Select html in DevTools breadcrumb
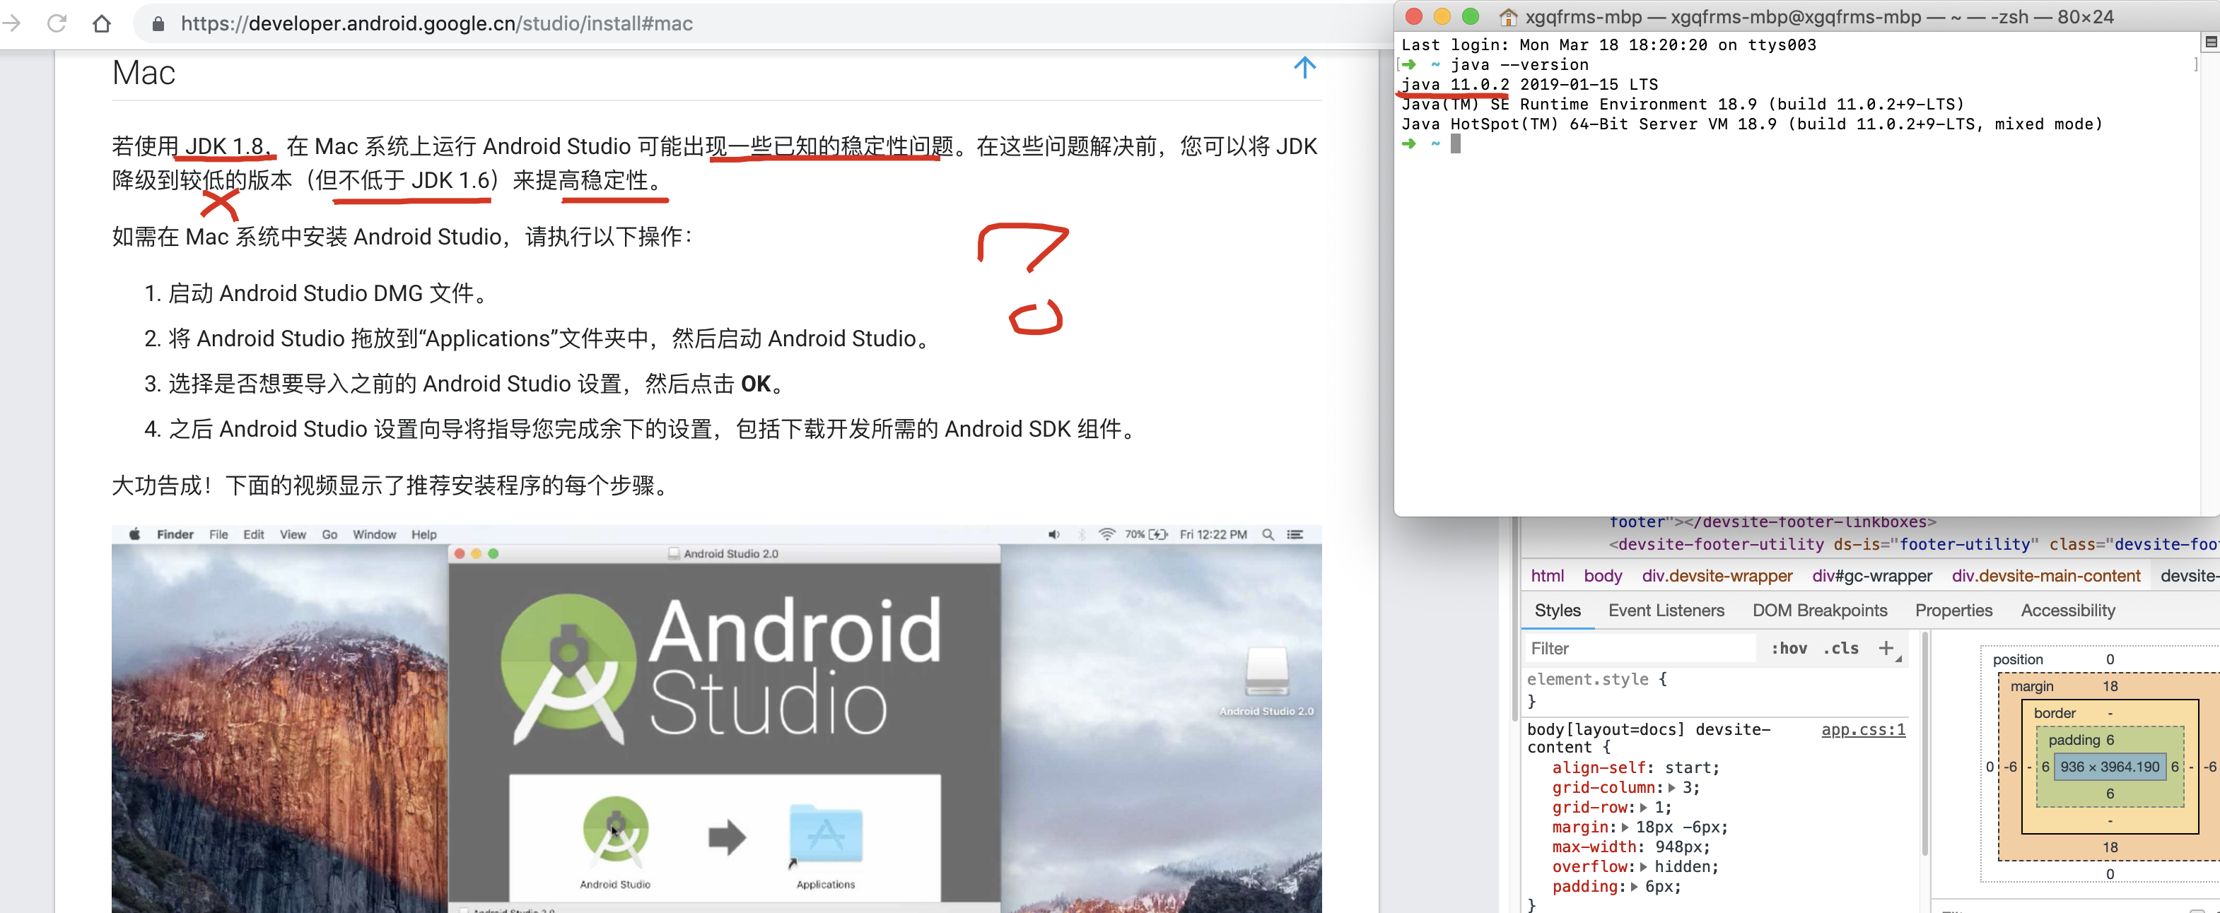Viewport: 2220px width, 913px height. pyautogui.click(x=1547, y=575)
